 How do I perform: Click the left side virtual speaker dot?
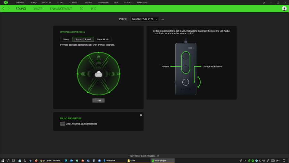77,74
